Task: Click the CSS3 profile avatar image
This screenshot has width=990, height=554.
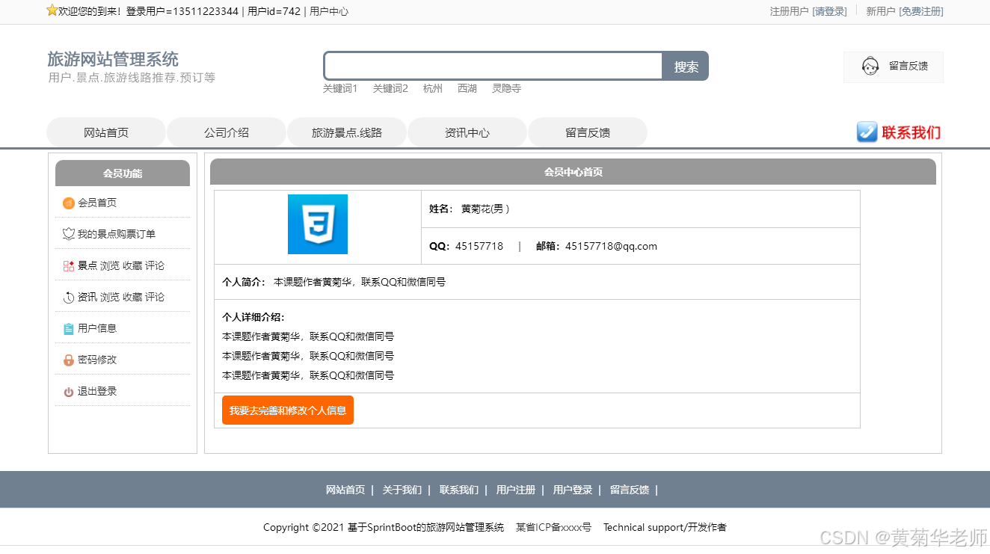Action: click(317, 224)
